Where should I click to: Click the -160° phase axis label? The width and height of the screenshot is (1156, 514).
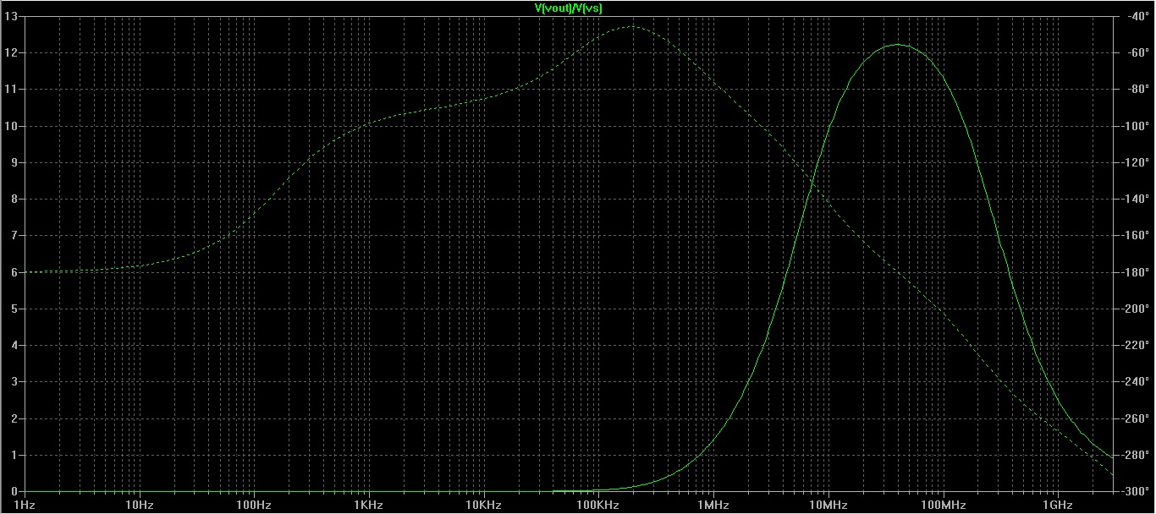tap(1135, 235)
